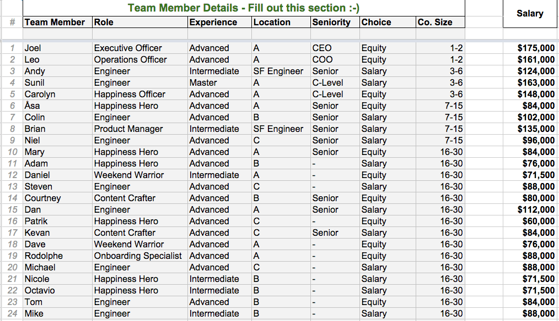
Task: Click the Onboarding Specialist role cell
Action: [138, 256]
